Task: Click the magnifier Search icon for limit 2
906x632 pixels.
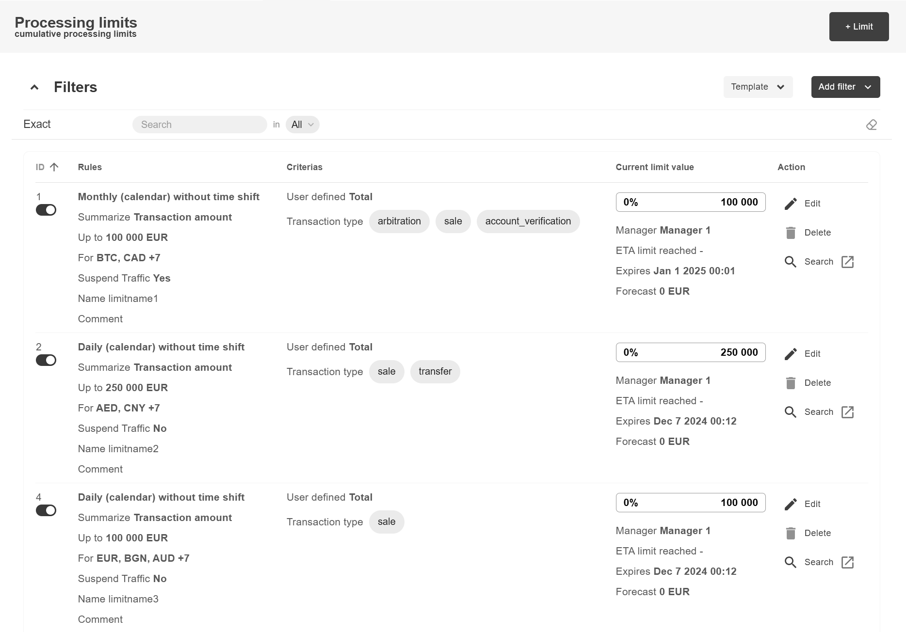Action: (x=791, y=412)
